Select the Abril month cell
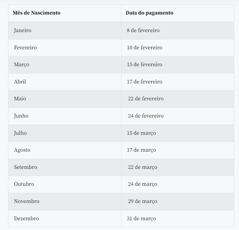Screen dimensions: 239x230 [x=20, y=82]
